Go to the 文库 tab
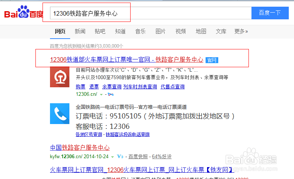Image resolution: width=294 pixels, height=179 pixels. click(x=221, y=31)
